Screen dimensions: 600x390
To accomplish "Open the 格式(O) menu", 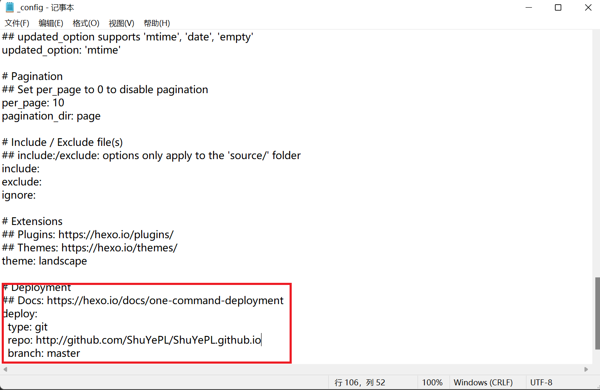I will pyautogui.click(x=86, y=23).
